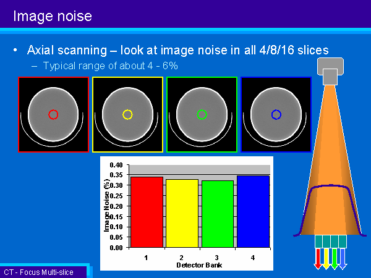Click the green arrow under the detector
The width and height of the screenshot is (371, 278).
[x=335, y=259]
